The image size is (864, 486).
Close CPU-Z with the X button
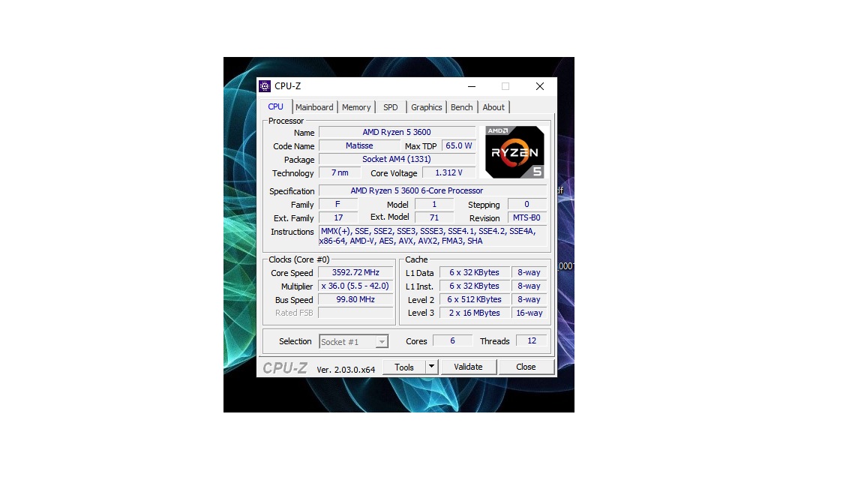tap(540, 86)
